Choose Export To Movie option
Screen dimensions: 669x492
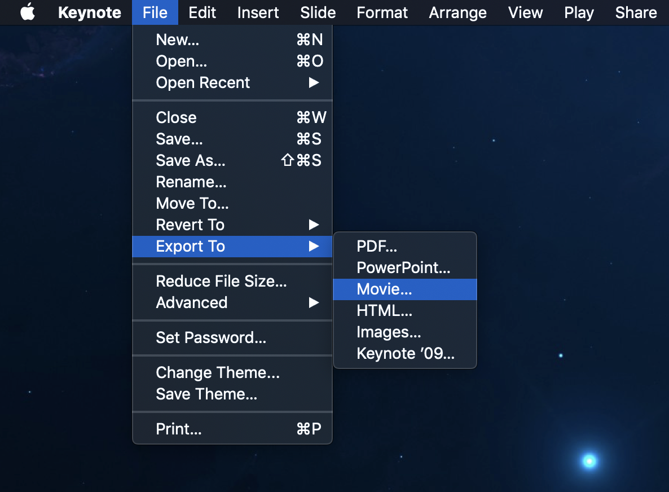384,289
